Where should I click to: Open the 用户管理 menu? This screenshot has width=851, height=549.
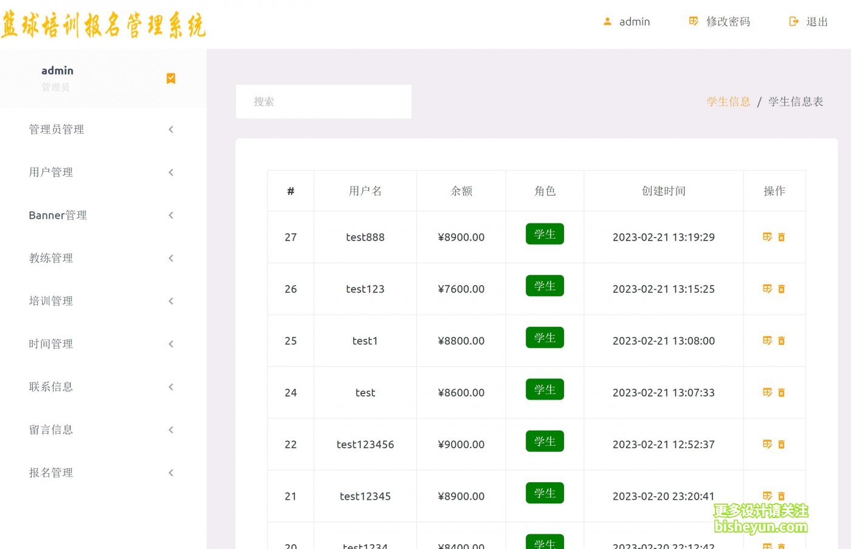tap(51, 172)
